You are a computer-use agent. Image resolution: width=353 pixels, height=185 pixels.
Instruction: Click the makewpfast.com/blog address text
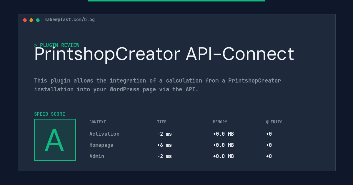click(70, 20)
